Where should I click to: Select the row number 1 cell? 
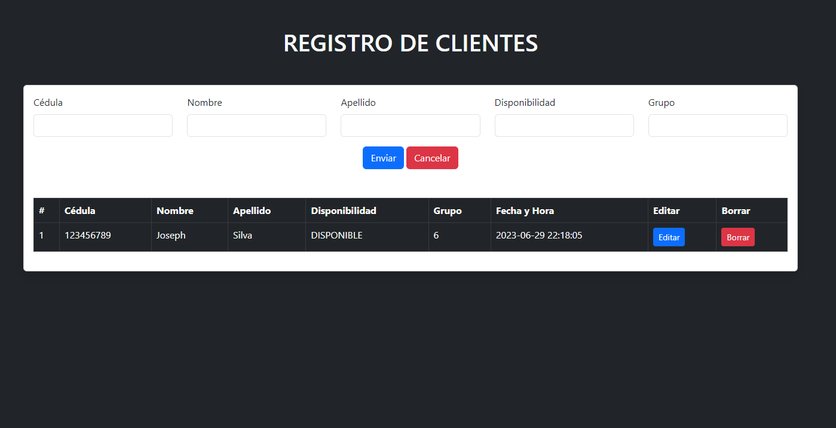[x=47, y=237]
